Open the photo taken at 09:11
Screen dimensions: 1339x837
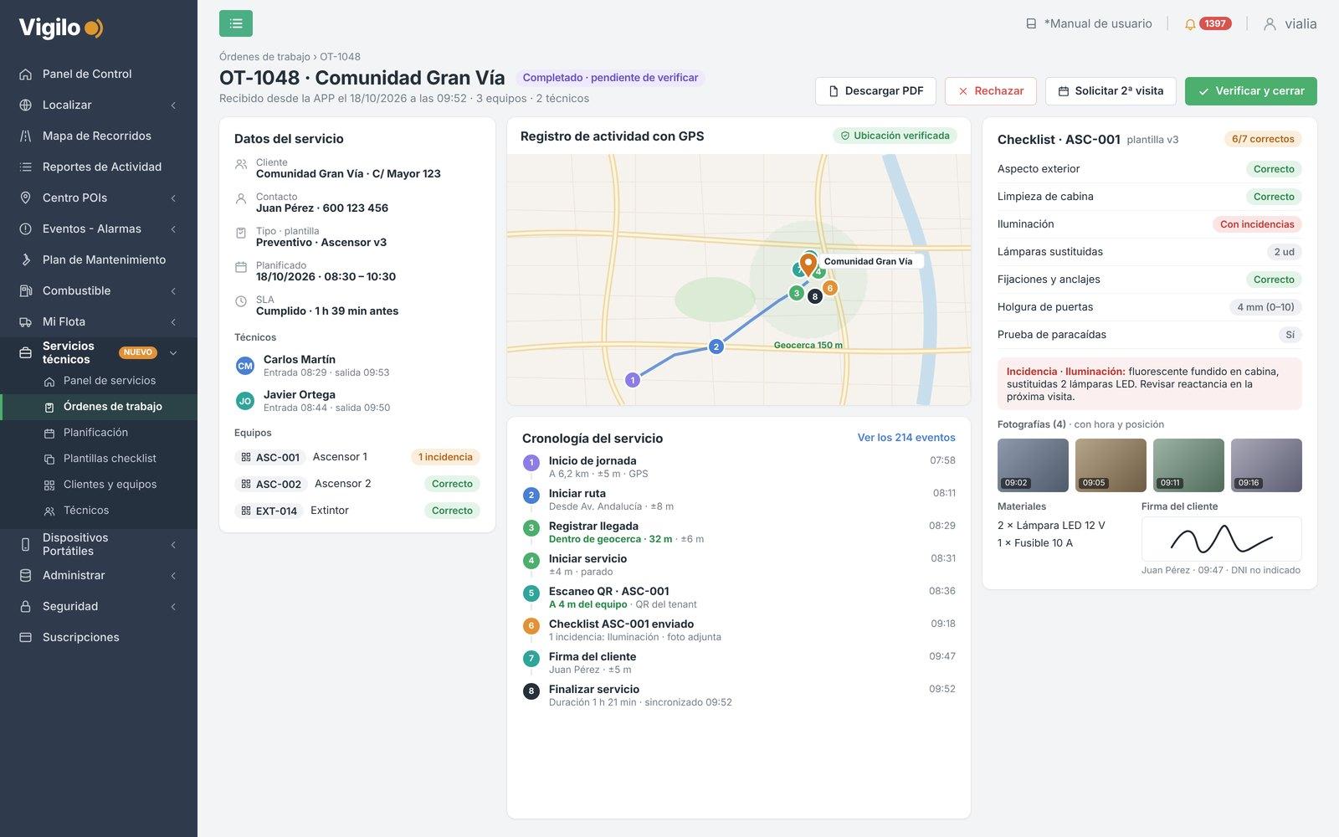pos(1188,465)
